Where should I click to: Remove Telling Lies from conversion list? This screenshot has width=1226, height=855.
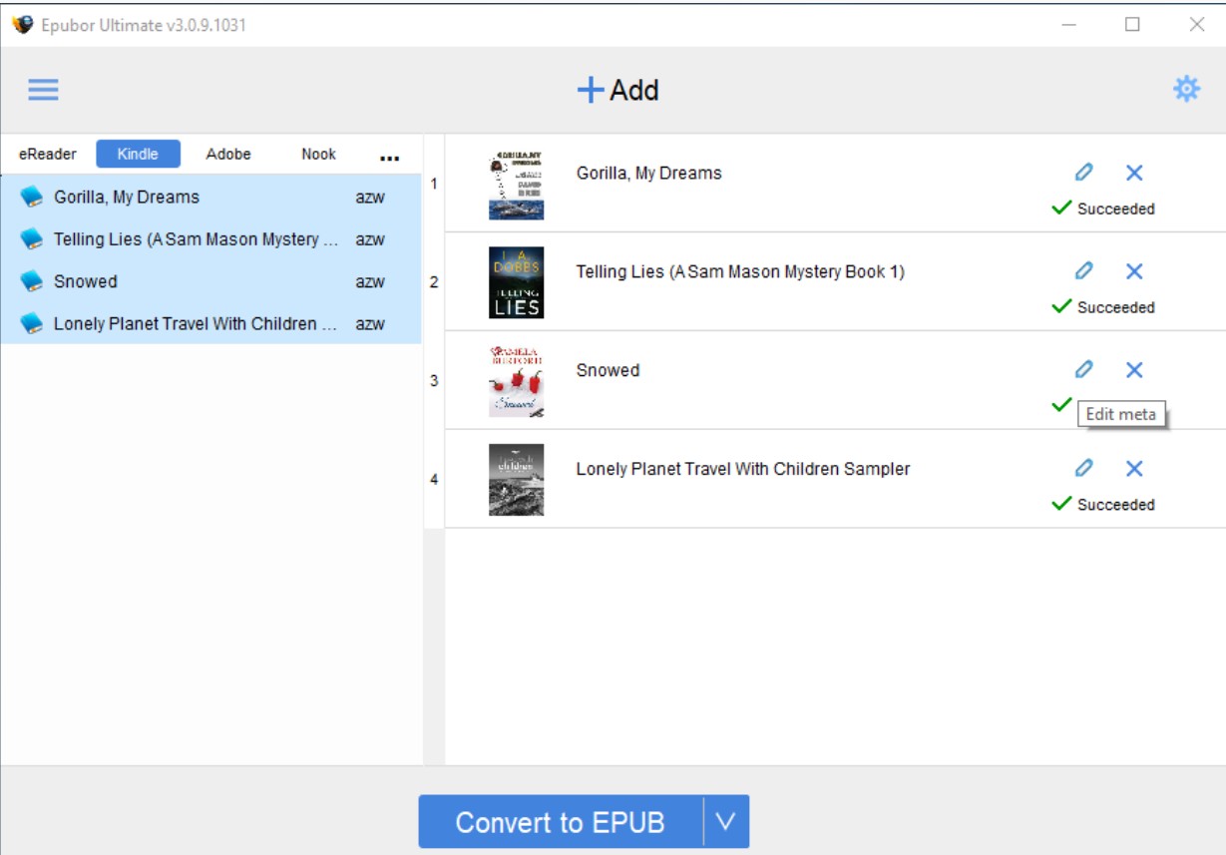pyautogui.click(x=1134, y=271)
